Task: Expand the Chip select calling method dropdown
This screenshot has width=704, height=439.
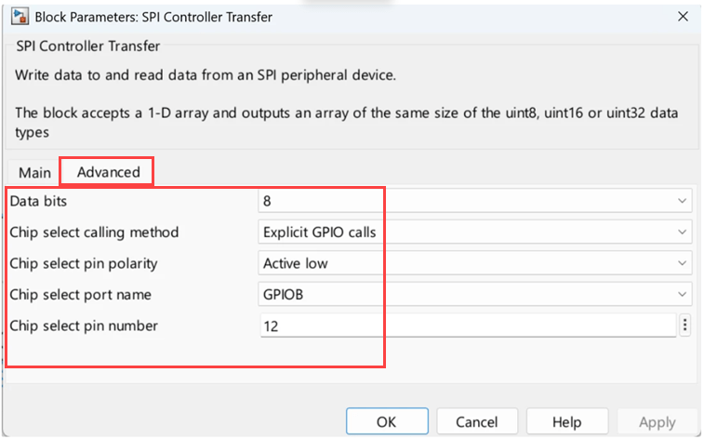Action: pyautogui.click(x=475, y=232)
